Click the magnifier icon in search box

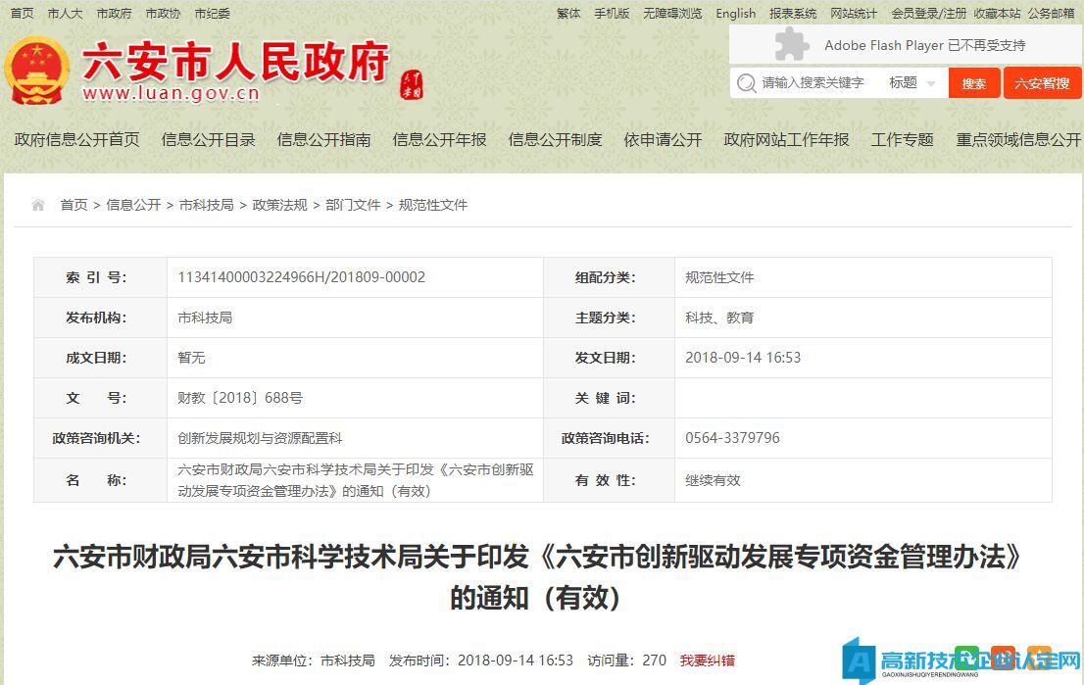tap(746, 83)
